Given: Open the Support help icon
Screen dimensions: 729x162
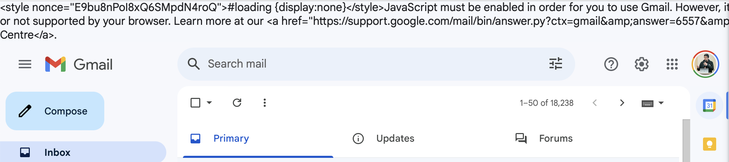Looking at the screenshot, I should 611,64.
